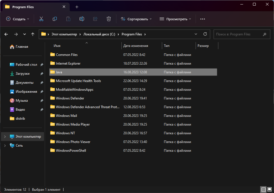
Task: Click the Cut scissors icon
Action: click(41, 19)
